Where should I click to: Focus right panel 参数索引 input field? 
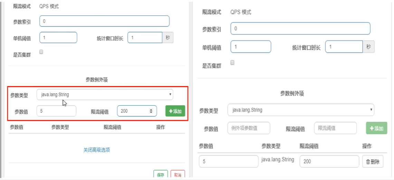(x=300, y=28)
